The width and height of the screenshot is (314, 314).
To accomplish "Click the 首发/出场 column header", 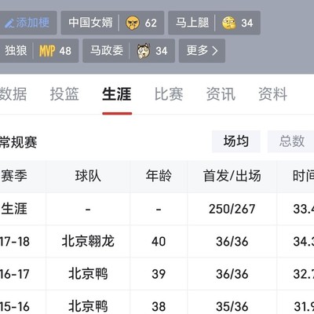I will click(232, 176).
